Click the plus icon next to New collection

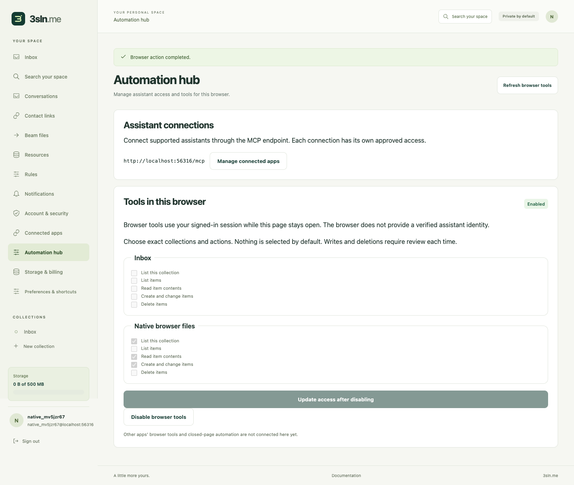[16, 346]
